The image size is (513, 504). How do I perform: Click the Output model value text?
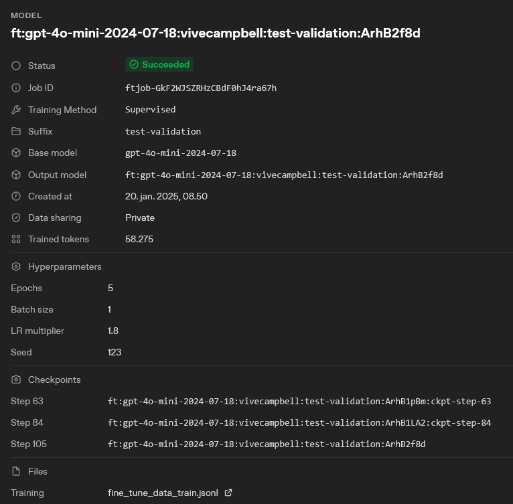coord(284,175)
